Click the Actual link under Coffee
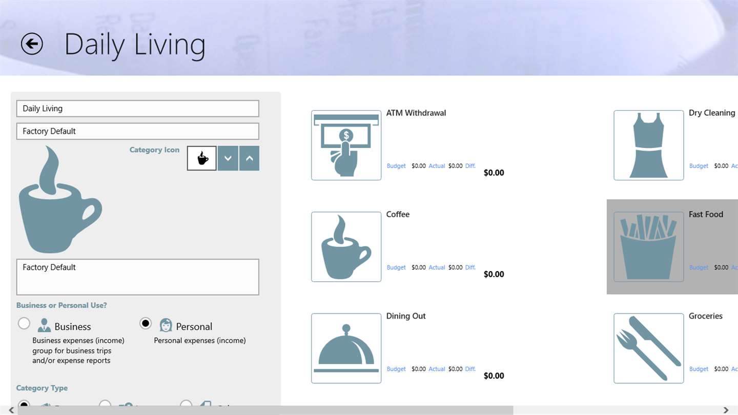 [x=437, y=267]
